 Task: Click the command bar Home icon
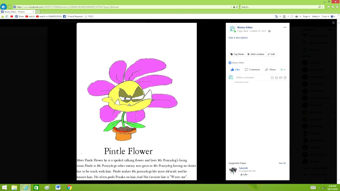click(277, 16)
